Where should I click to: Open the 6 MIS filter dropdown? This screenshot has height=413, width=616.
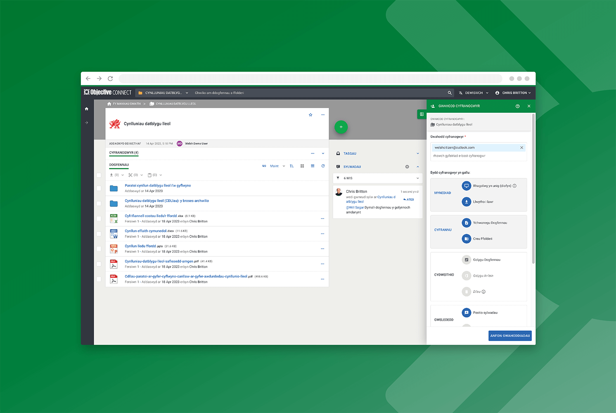[x=377, y=178]
